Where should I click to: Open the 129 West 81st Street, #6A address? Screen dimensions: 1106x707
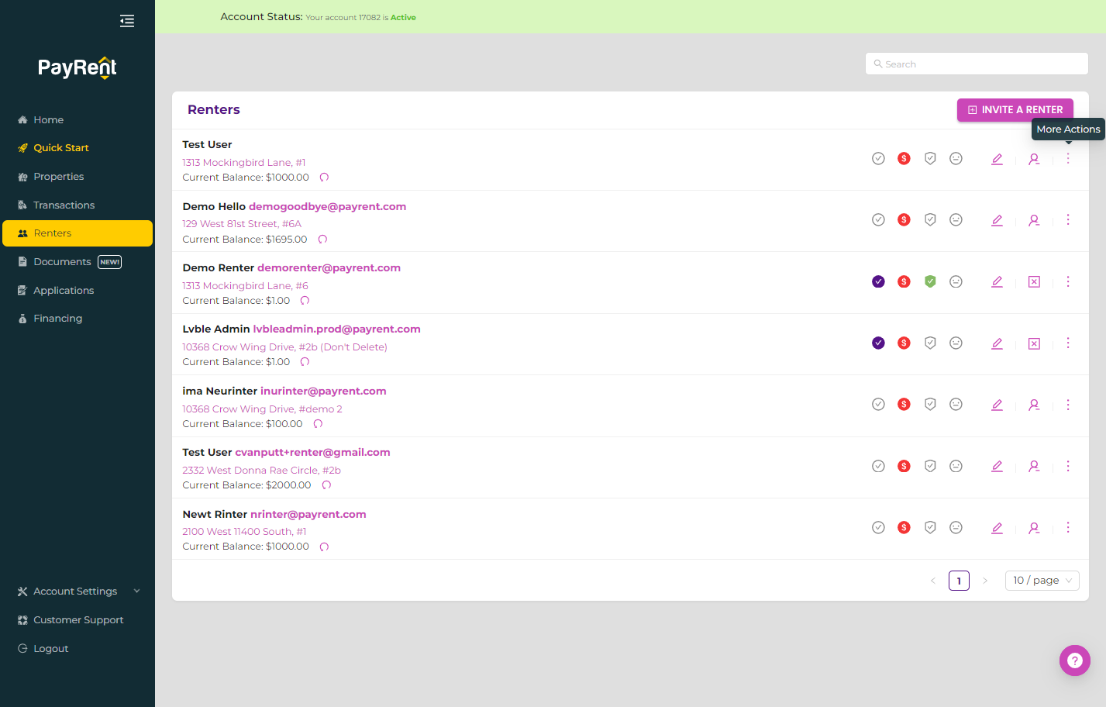coord(242,224)
